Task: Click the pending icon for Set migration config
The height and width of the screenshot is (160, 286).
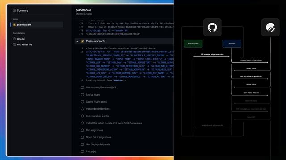Action: click(82, 116)
